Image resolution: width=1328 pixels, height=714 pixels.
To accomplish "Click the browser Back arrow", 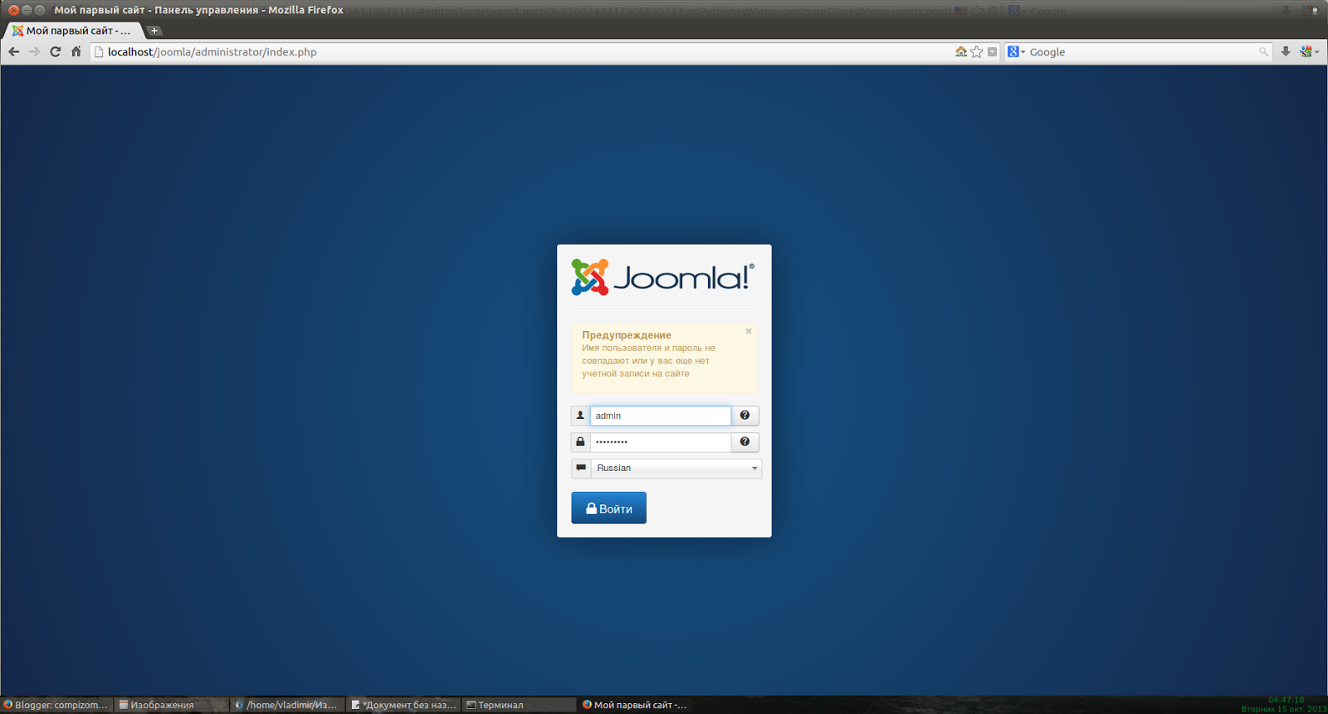I will (13, 51).
